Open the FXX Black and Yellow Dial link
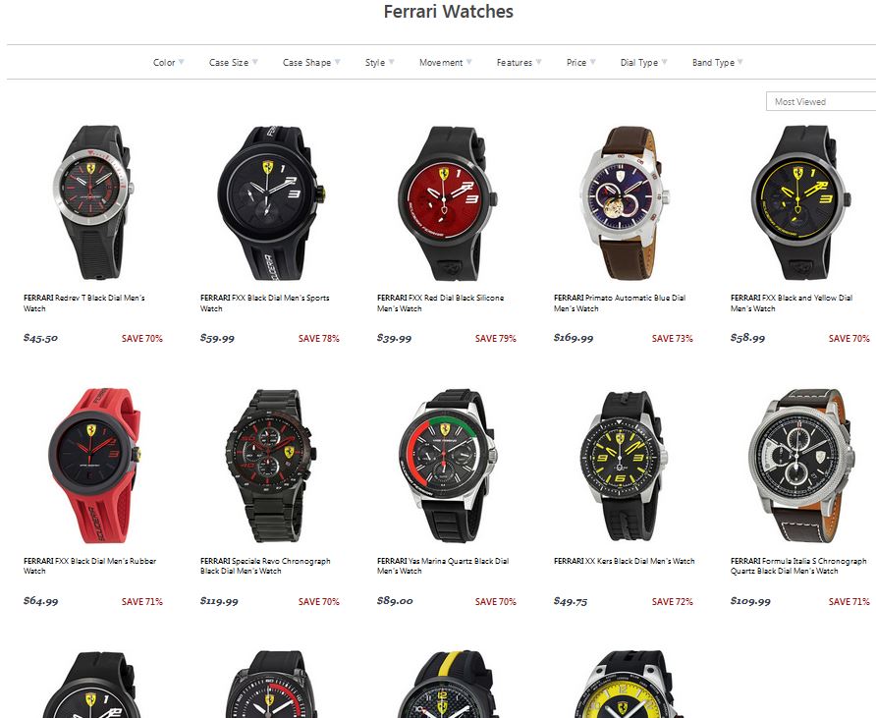The width and height of the screenshot is (876, 718). [x=792, y=303]
